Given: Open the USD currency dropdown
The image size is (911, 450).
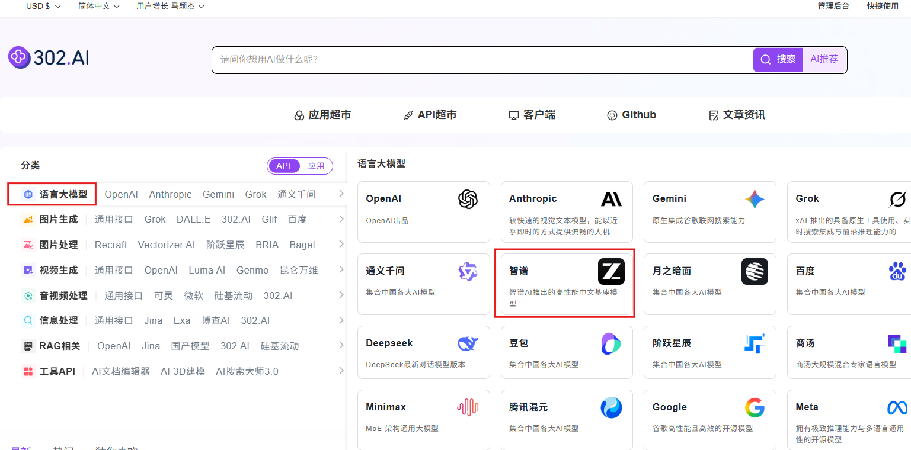Looking at the screenshot, I should tap(42, 7).
